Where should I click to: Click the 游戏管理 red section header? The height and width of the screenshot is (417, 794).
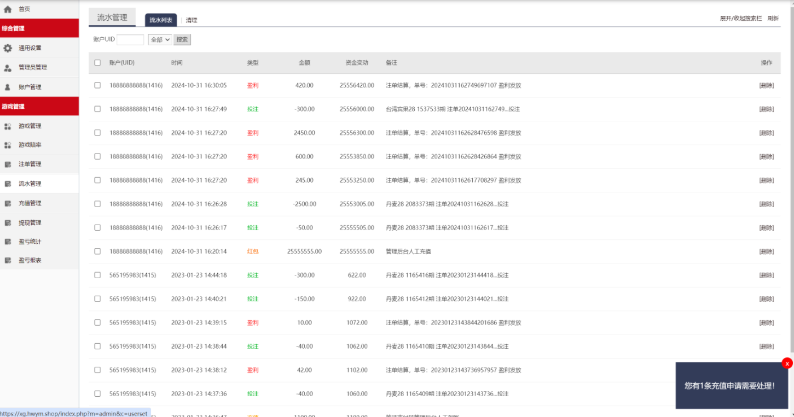click(39, 107)
